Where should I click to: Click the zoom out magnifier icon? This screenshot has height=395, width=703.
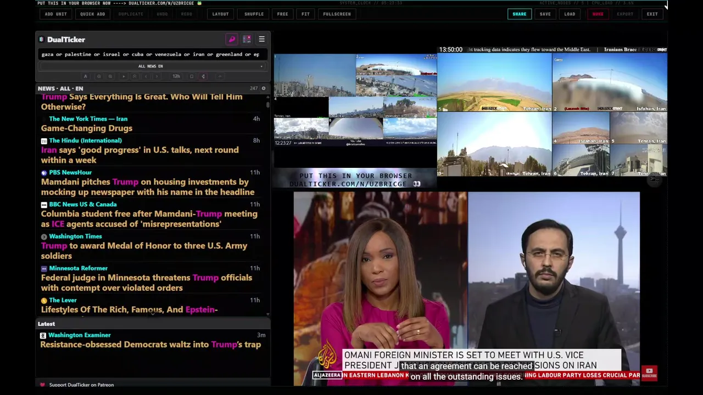point(99,76)
